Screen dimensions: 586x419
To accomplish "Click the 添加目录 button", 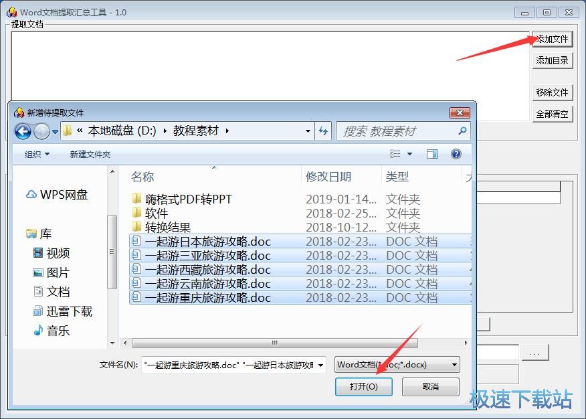I will [x=552, y=60].
